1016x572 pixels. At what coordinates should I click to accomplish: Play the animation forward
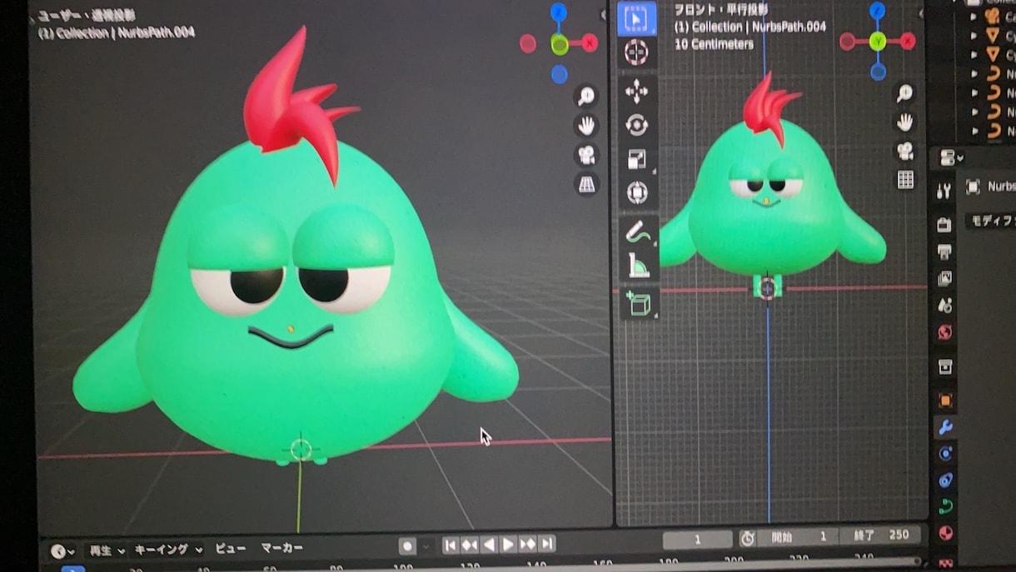[508, 545]
